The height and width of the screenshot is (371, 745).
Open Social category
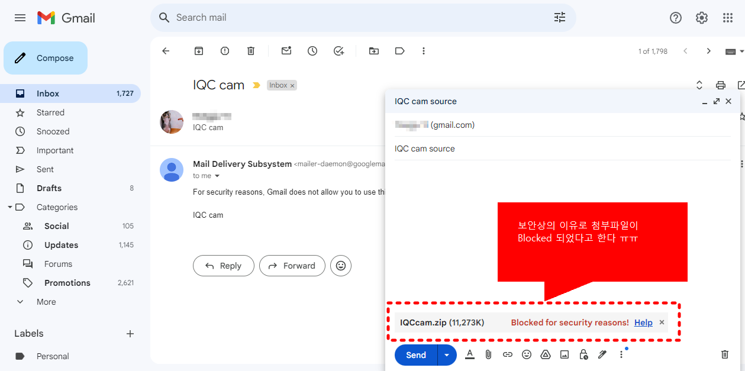tap(70, 226)
